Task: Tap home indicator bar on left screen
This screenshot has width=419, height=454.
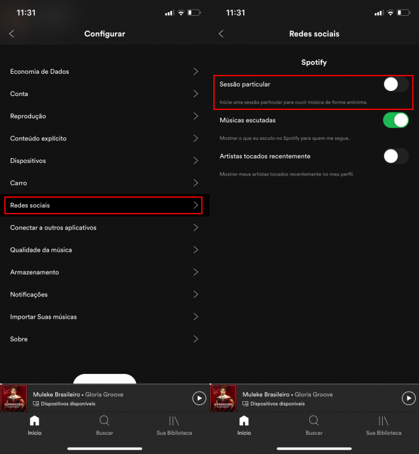Action: click(x=104, y=448)
